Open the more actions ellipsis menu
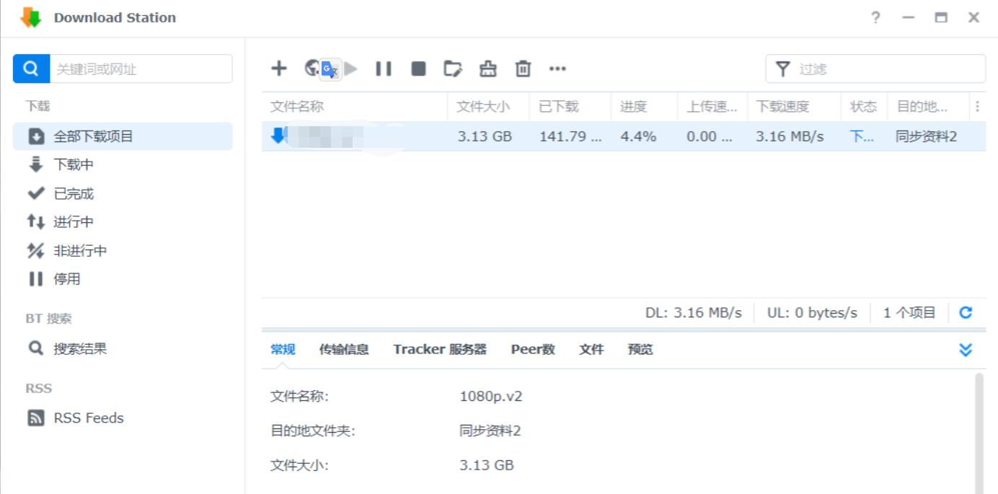998x494 pixels. [555, 69]
